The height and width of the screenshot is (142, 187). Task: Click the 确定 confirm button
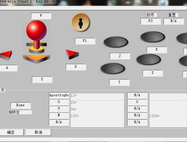click(11, 132)
